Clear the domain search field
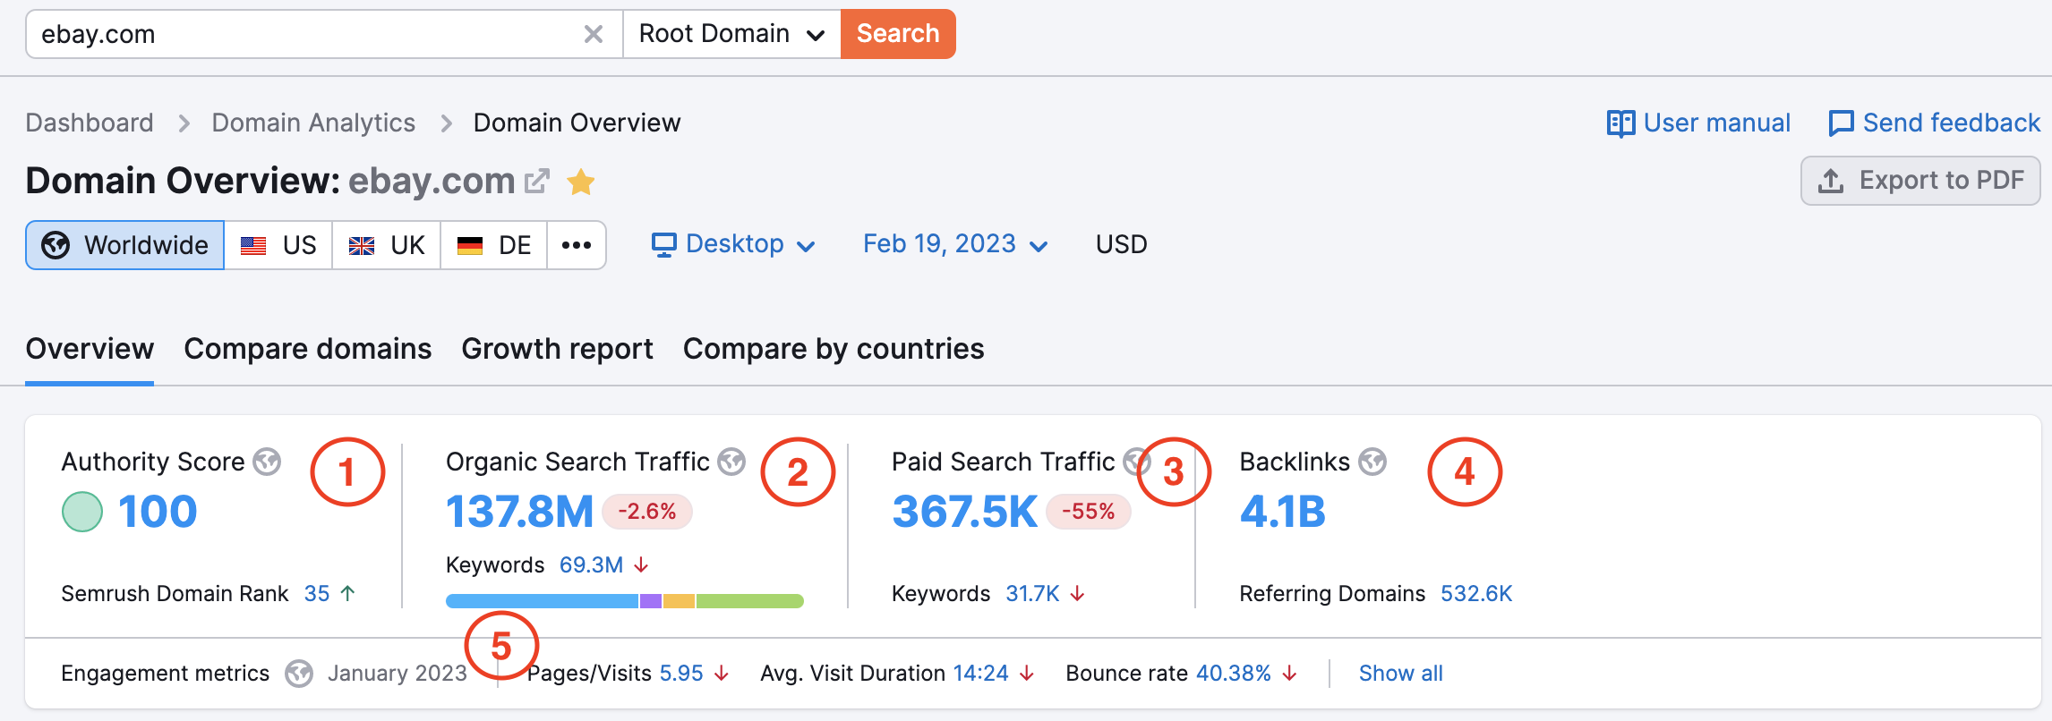Viewport: 2052px width, 721px height. pos(593,34)
